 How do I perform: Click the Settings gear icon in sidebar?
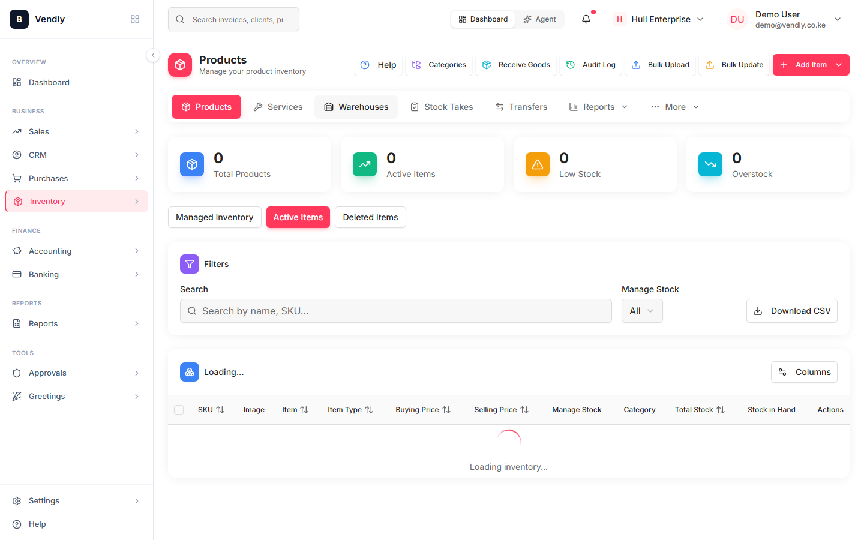(17, 501)
